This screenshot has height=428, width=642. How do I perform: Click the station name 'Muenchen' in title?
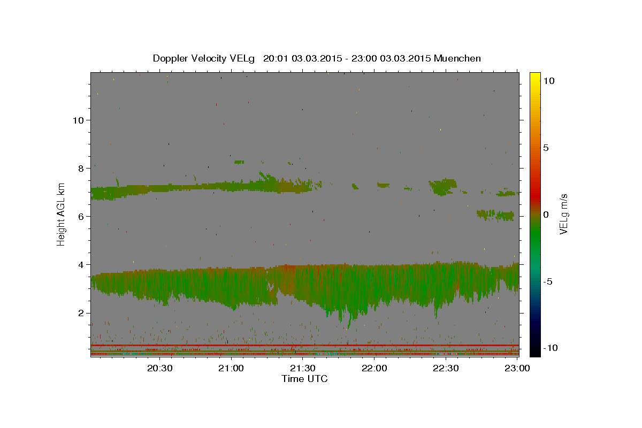457,58
